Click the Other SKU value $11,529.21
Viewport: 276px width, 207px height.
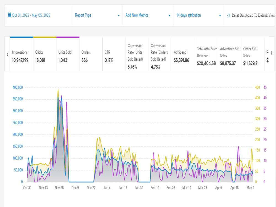pos(251,63)
